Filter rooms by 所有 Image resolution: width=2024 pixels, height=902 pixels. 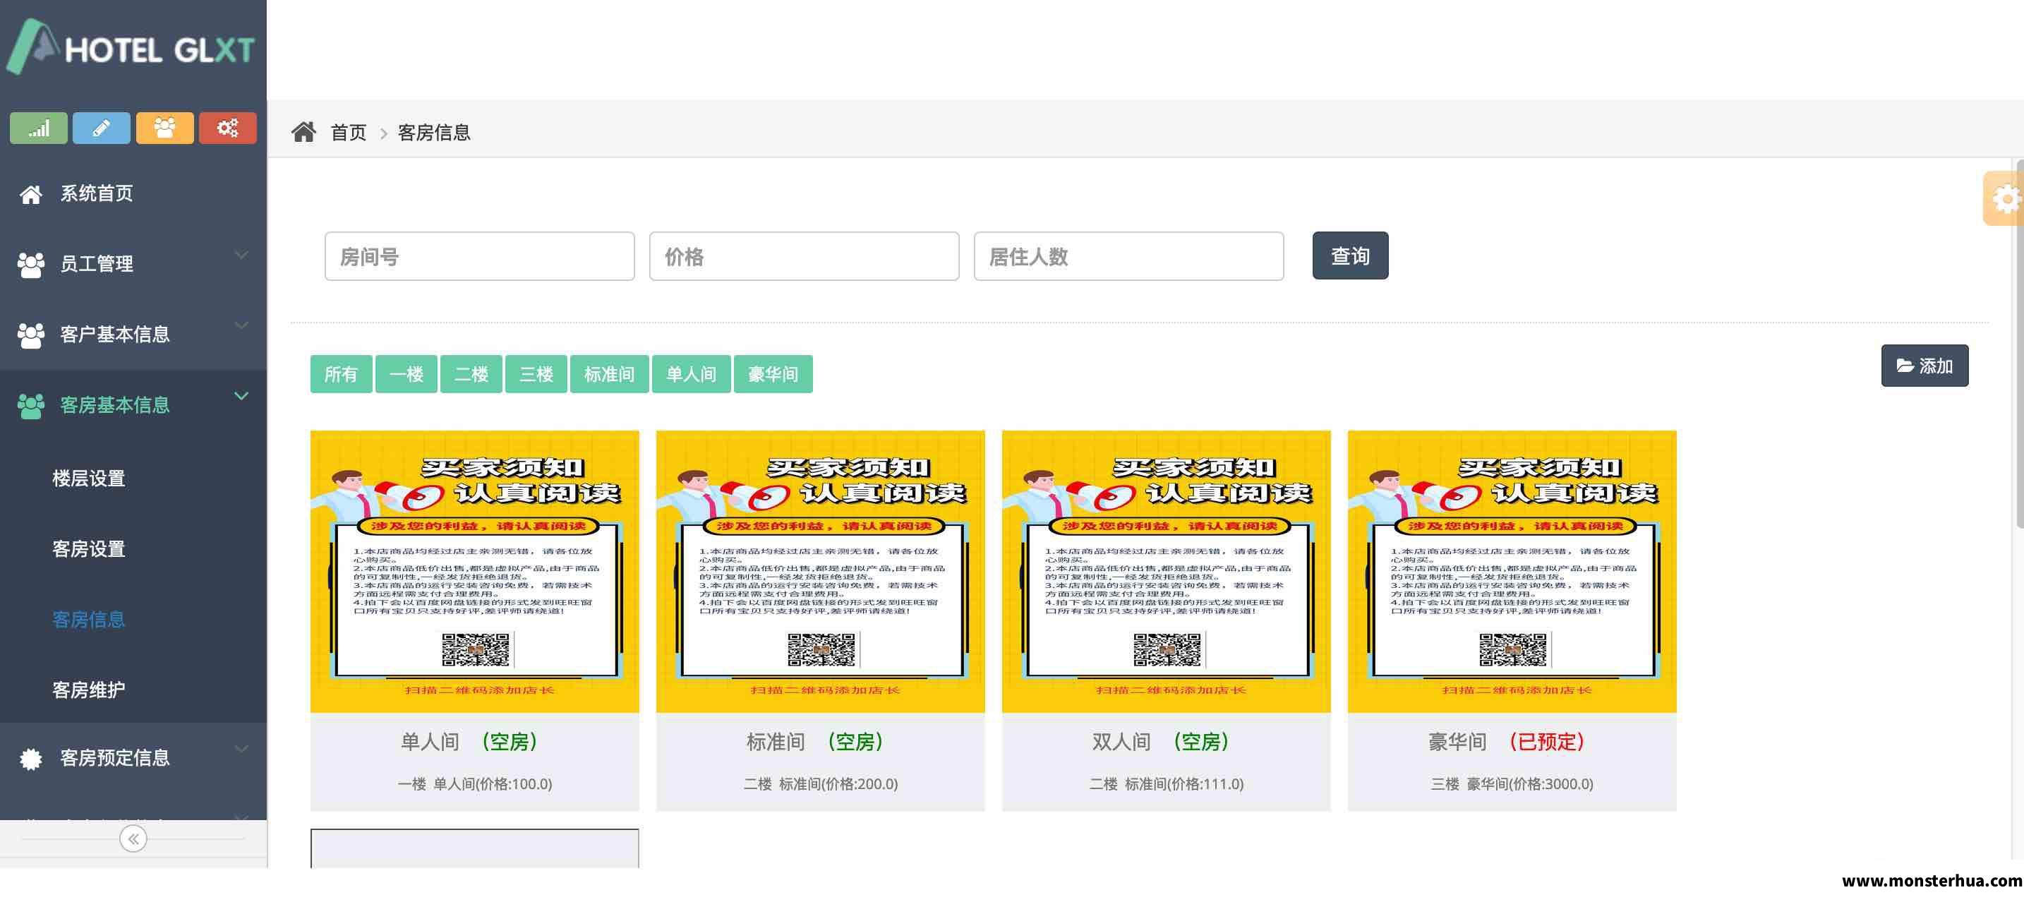click(341, 374)
